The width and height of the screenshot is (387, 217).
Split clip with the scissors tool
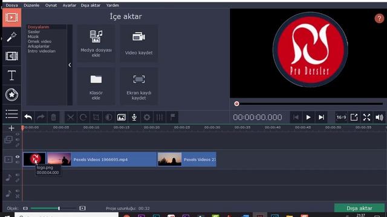(71, 117)
